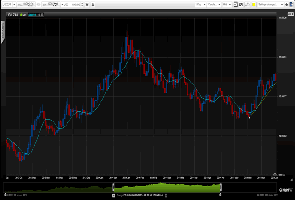Open the USDZAR currency pair dropdown

point(8,5)
